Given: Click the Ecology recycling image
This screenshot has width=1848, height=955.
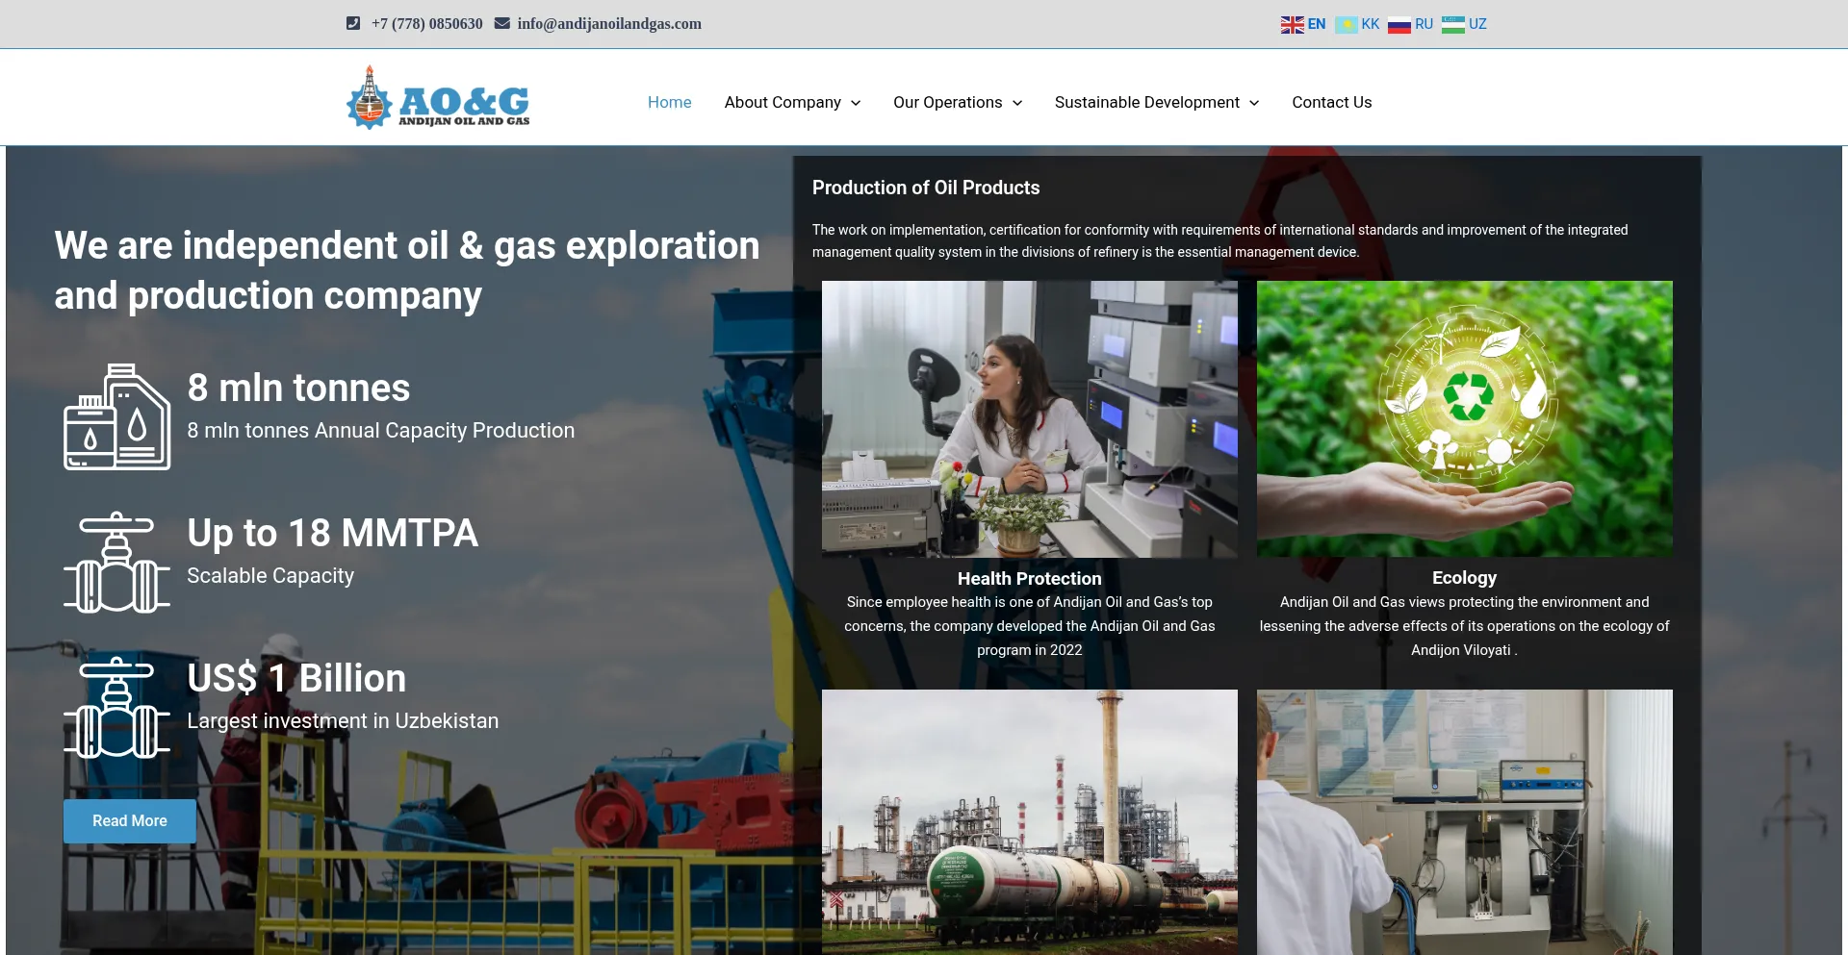Looking at the screenshot, I should 1463,418.
